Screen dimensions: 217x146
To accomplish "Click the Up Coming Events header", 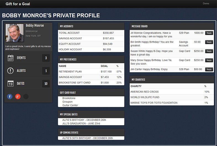I will coord(91,133).
